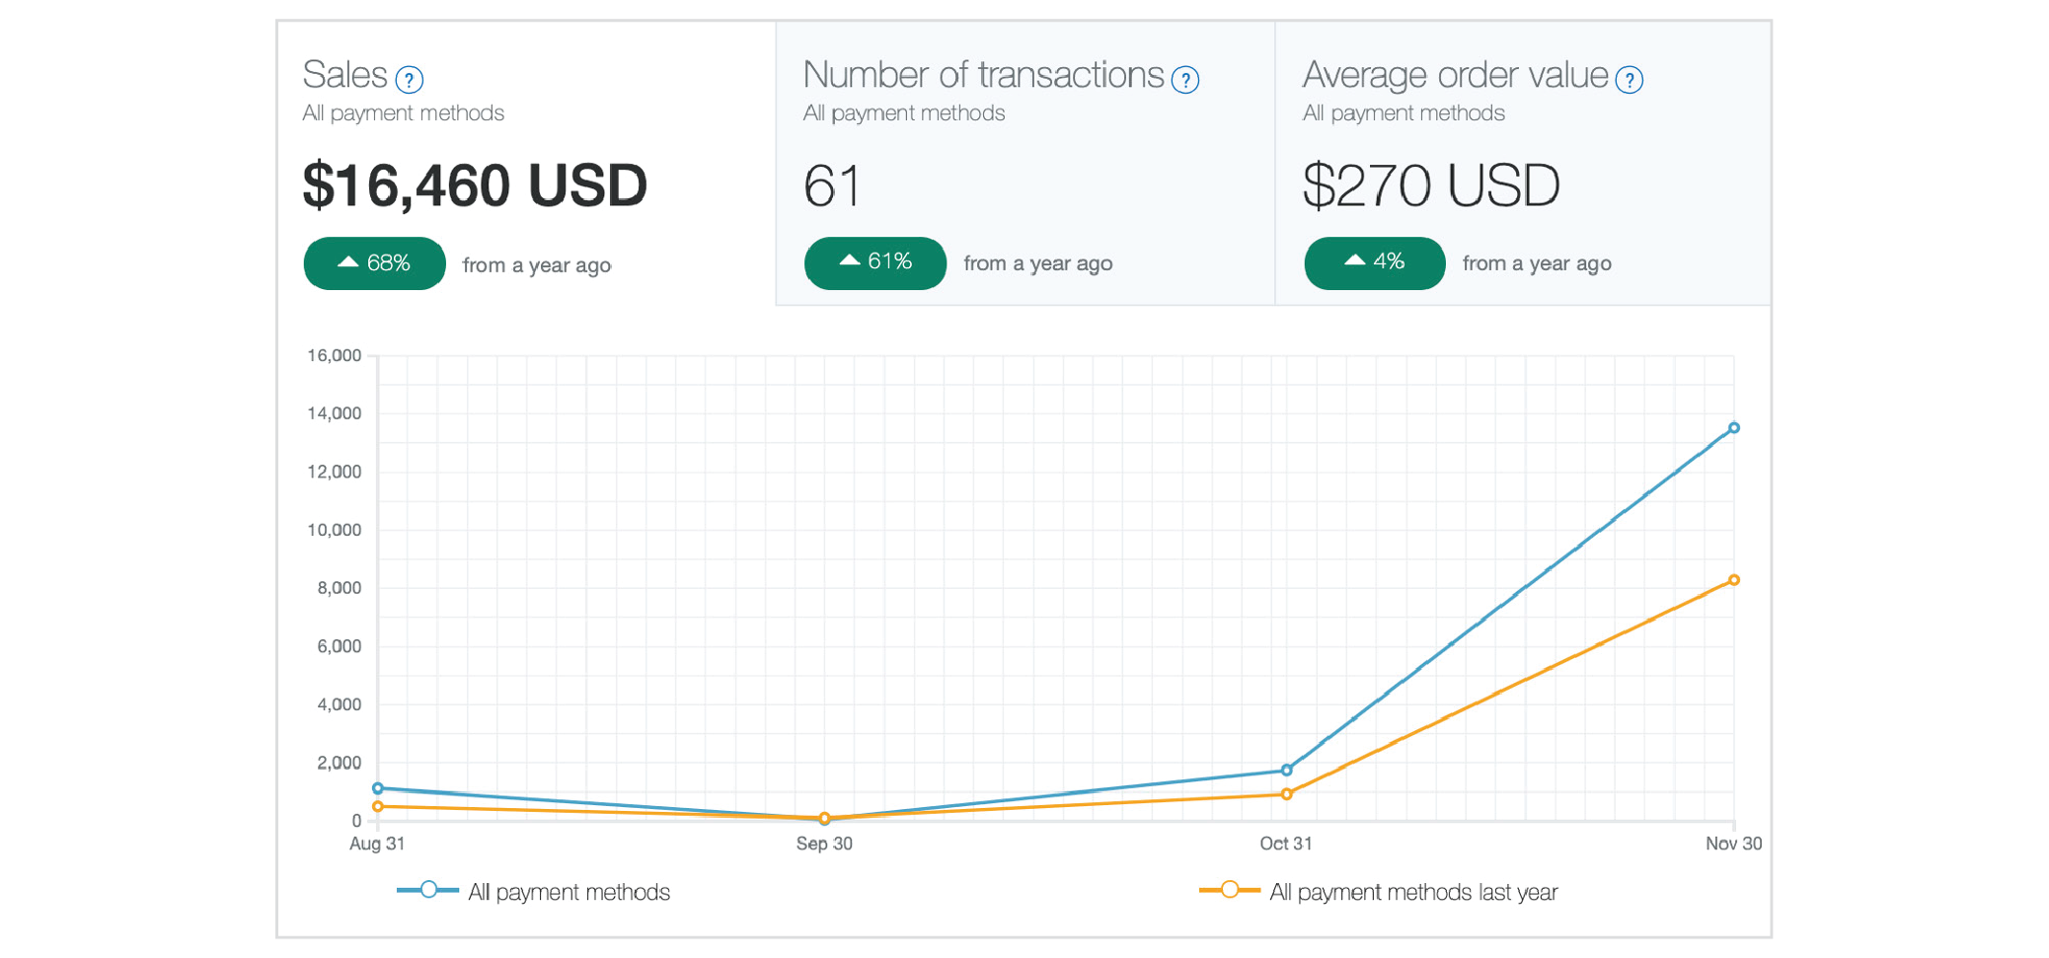Screen dimensions: 2049x958
Task: Click the 61% transactions increase badge
Action: pyautogui.click(x=875, y=262)
